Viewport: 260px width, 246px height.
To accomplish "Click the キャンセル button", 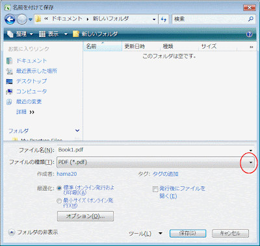I will tap(230, 233).
